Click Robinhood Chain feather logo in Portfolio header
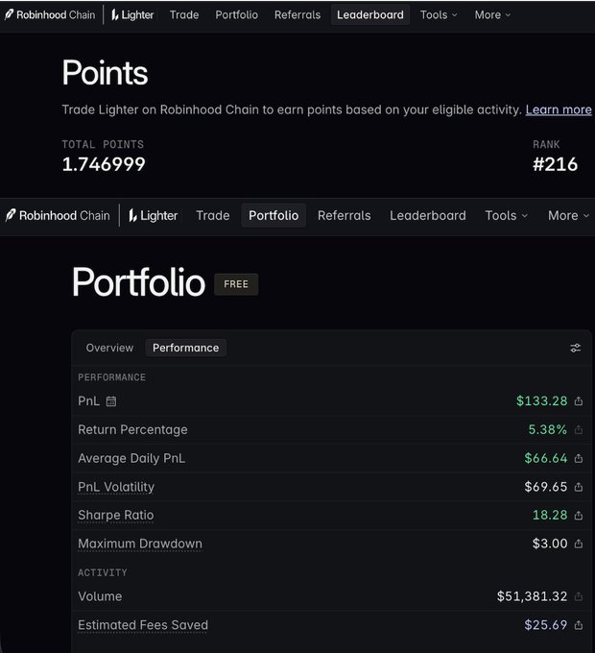The image size is (595, 653). pos(58,215)
